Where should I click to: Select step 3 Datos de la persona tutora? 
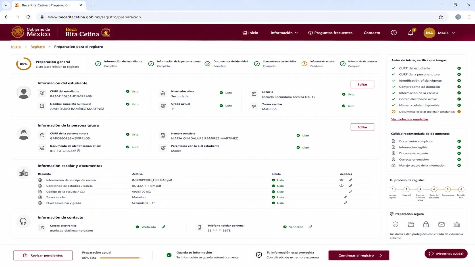(x=420, y=189)
